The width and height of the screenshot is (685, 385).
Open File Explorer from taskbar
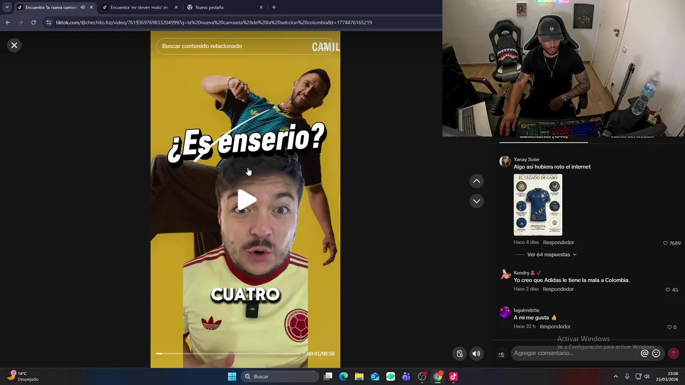click(359, 376)
